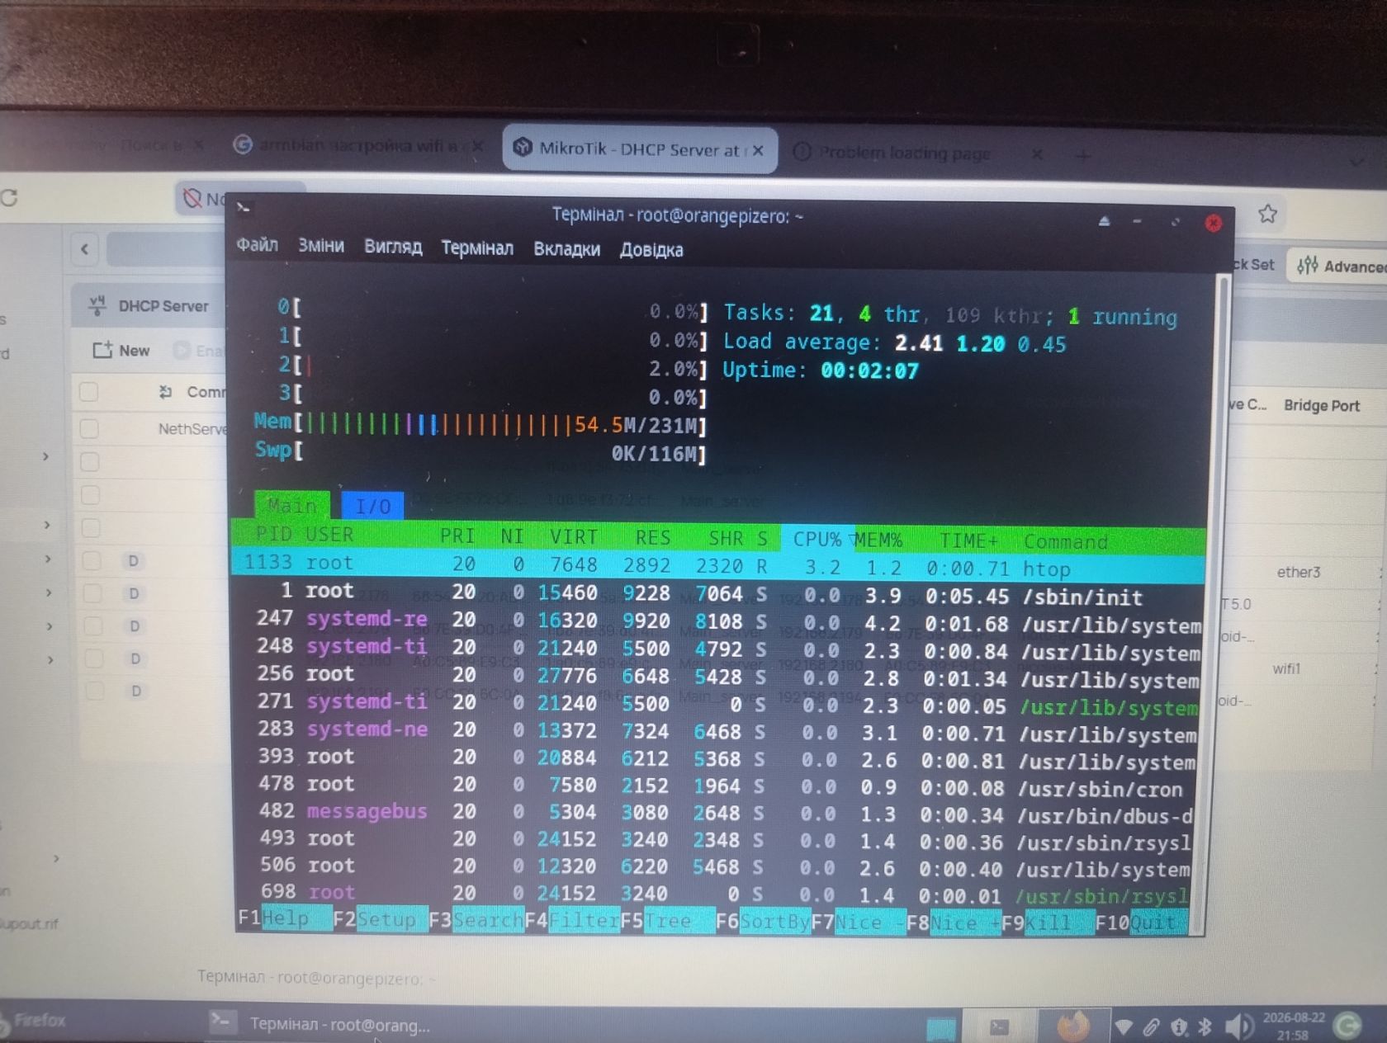Image resolution: width=1387 pixels, height=1043 pixels.
Task: Close the Problem loading page tab
Action: tap(1037, 153)
